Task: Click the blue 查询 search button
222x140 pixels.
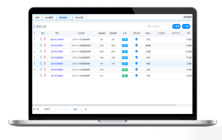Action: click(176, 26)
